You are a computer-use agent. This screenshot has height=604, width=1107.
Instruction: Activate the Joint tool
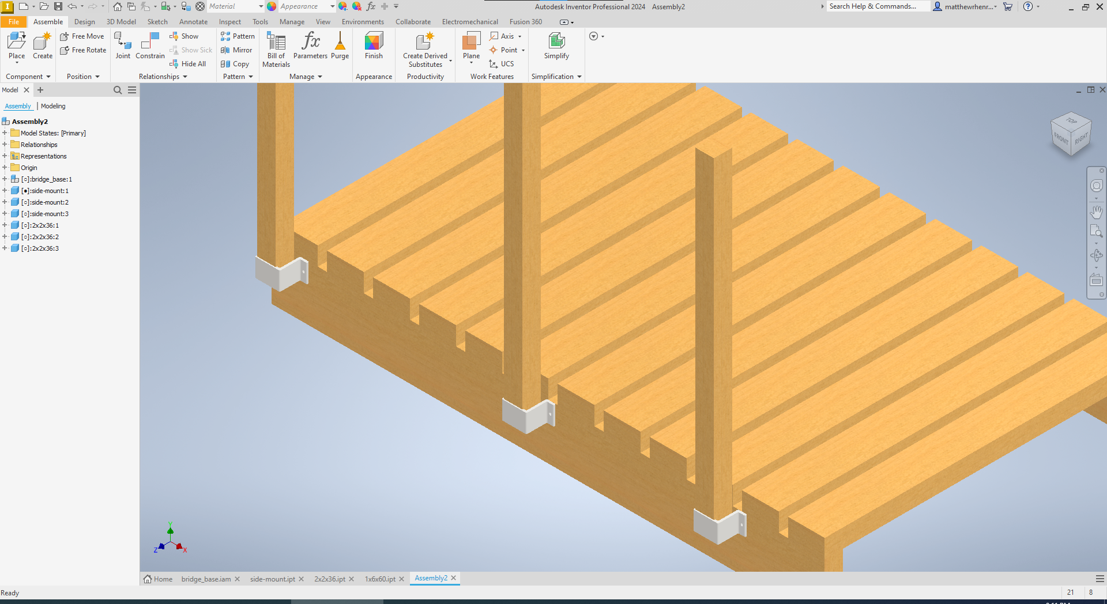(x=123, y=46)
